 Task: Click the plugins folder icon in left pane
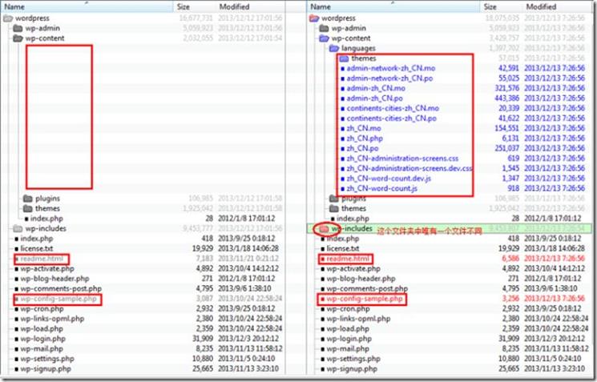(27, 198)
